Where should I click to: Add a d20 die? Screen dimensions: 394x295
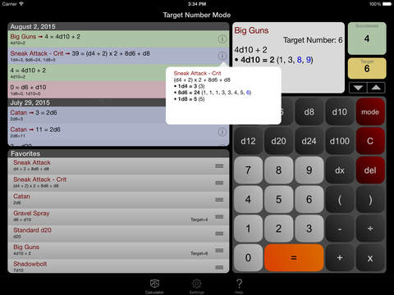[278, 141]
